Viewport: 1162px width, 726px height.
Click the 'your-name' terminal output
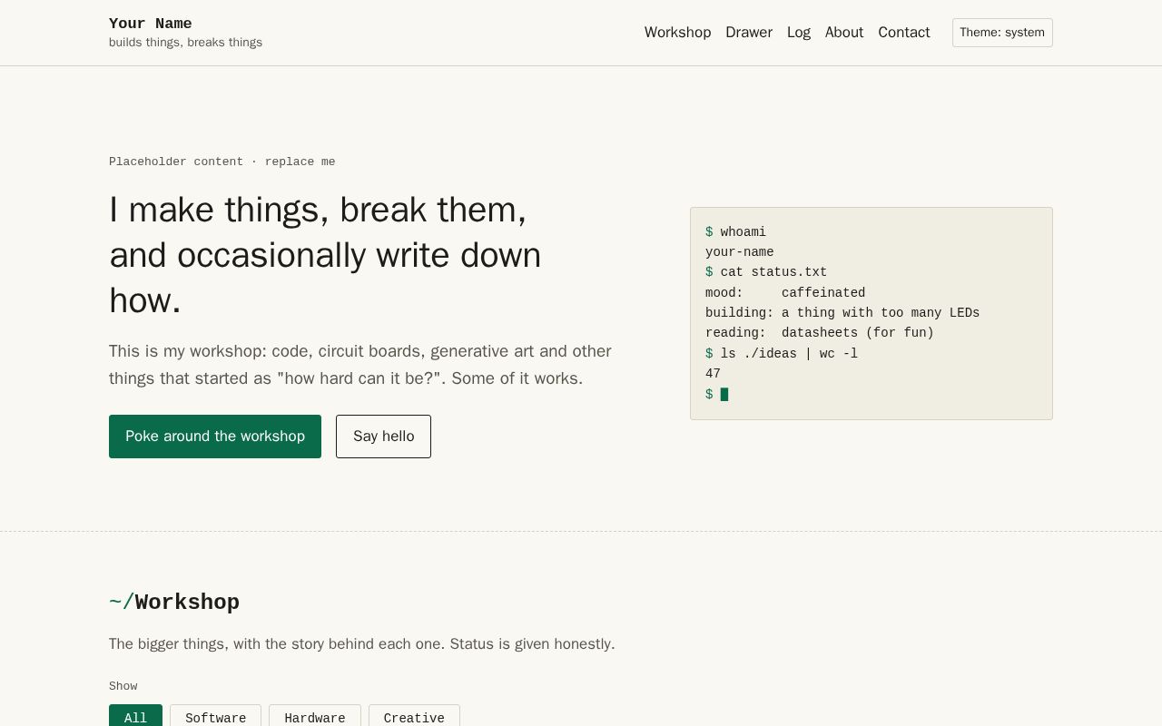(740, 252)
